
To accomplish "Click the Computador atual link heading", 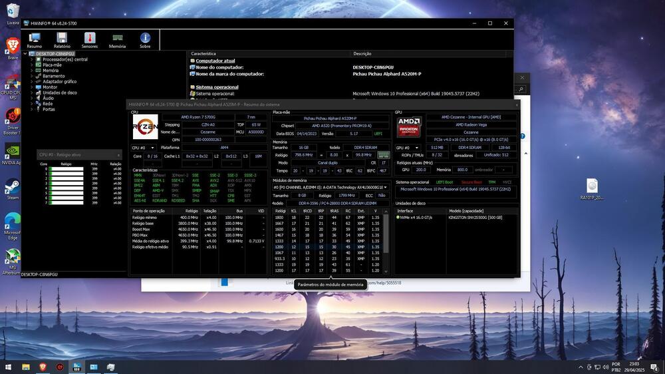I will click(215, 61).
